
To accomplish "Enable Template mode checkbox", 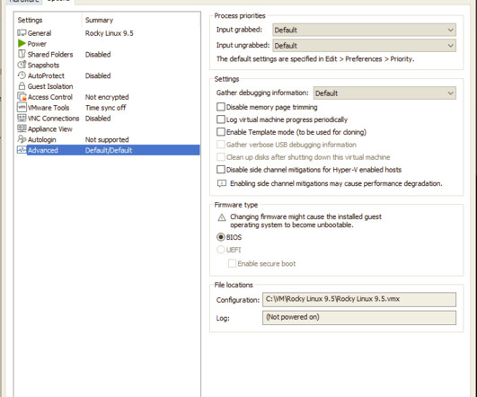I will pos(221,132).
